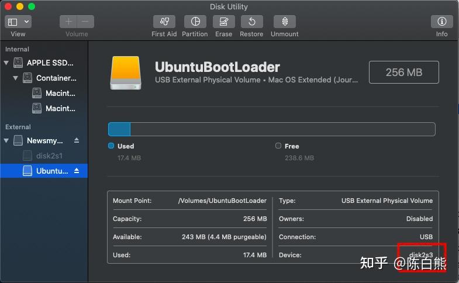Image resolution: width=459 pixels, height=283 pixels.
Task: Click the 238.6 MB free label
Action: point(299,158)
